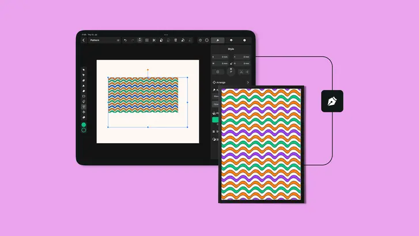Viewport: 419px width, 236px height.
Task: Toggle the stroke color ring in the left toolbar
Action: coord(84,130)
